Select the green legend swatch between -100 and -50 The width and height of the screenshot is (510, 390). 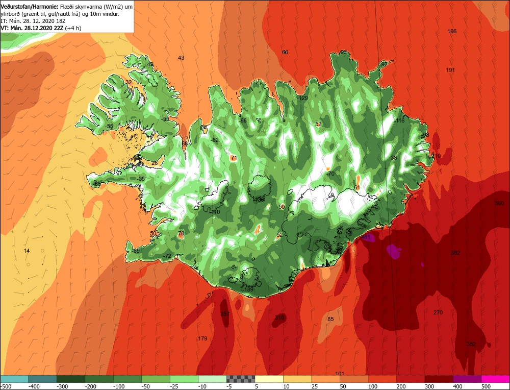[x=127, y=379]
